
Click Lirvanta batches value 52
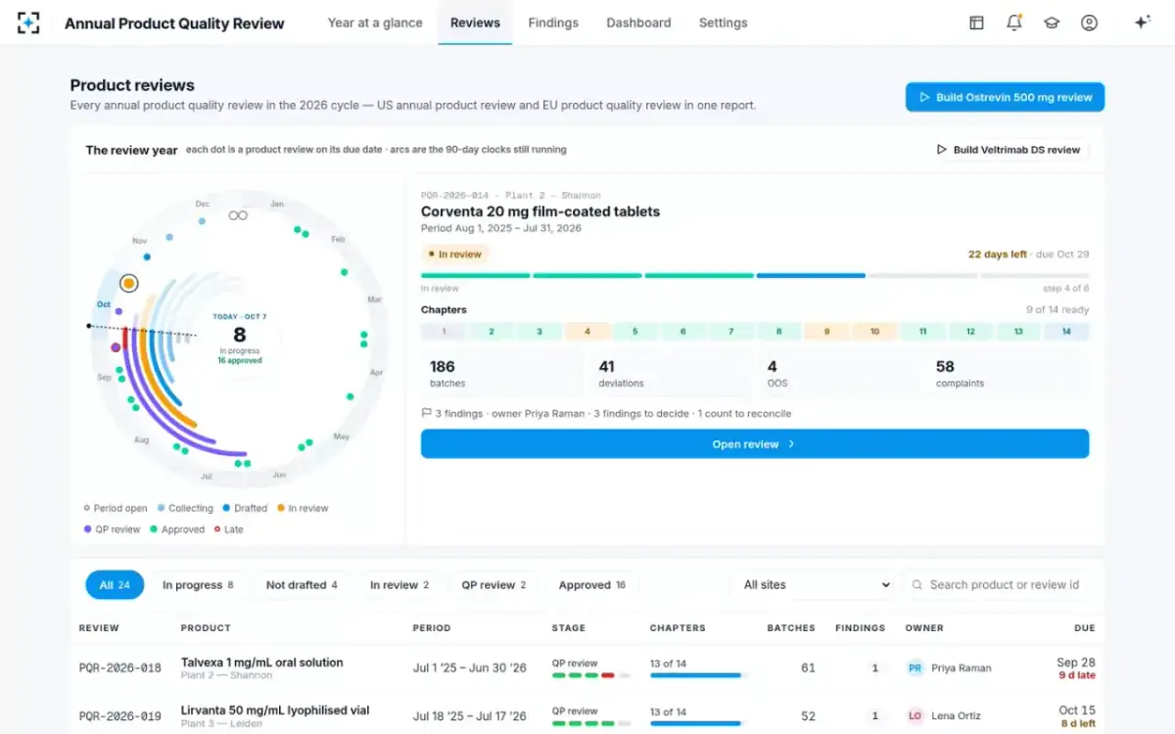808,716
